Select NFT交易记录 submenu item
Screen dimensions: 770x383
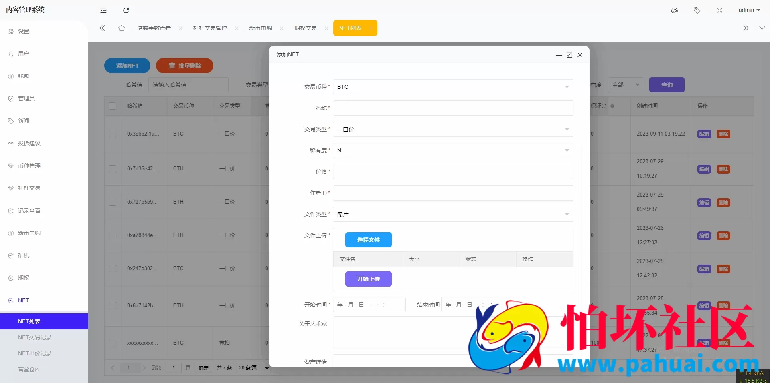tap(44, 337)
